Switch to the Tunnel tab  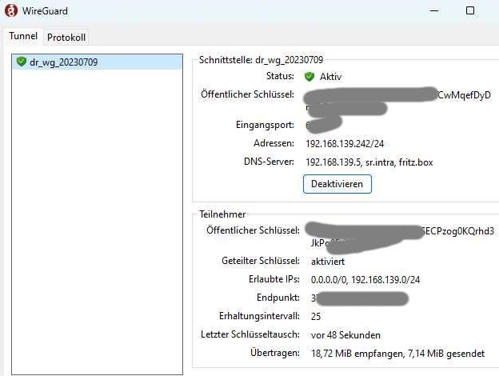tap(23, 36)
